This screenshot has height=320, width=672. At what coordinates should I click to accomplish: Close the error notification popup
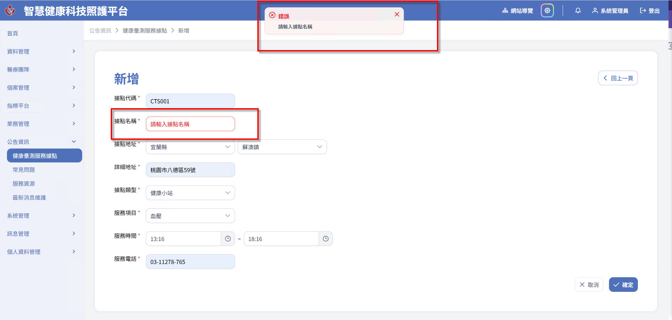point(397,14)
